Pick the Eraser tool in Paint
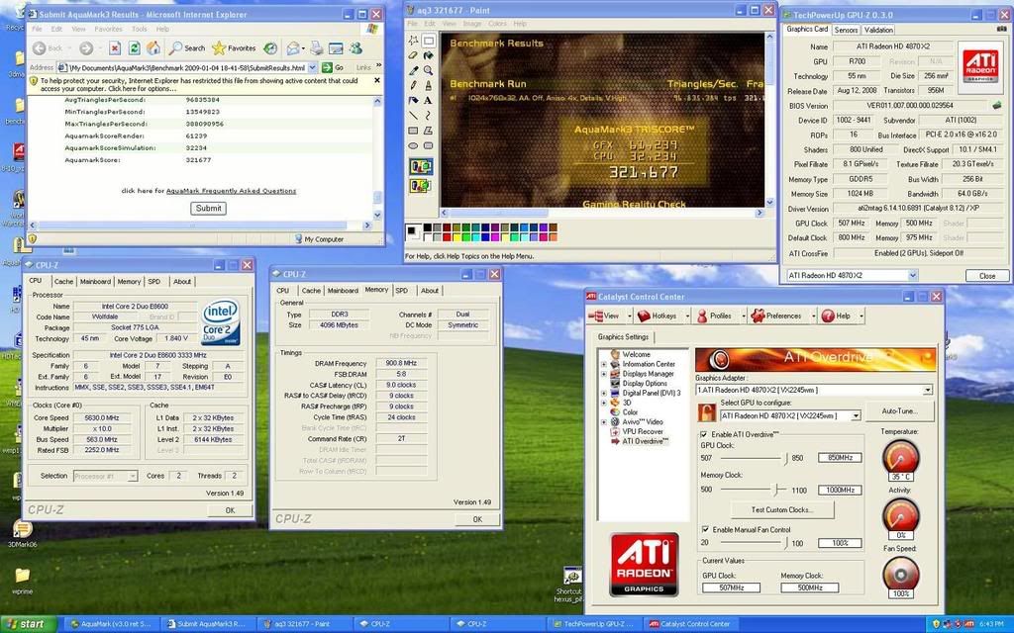This screenshot has height=633, width=1014. (413, 55)
